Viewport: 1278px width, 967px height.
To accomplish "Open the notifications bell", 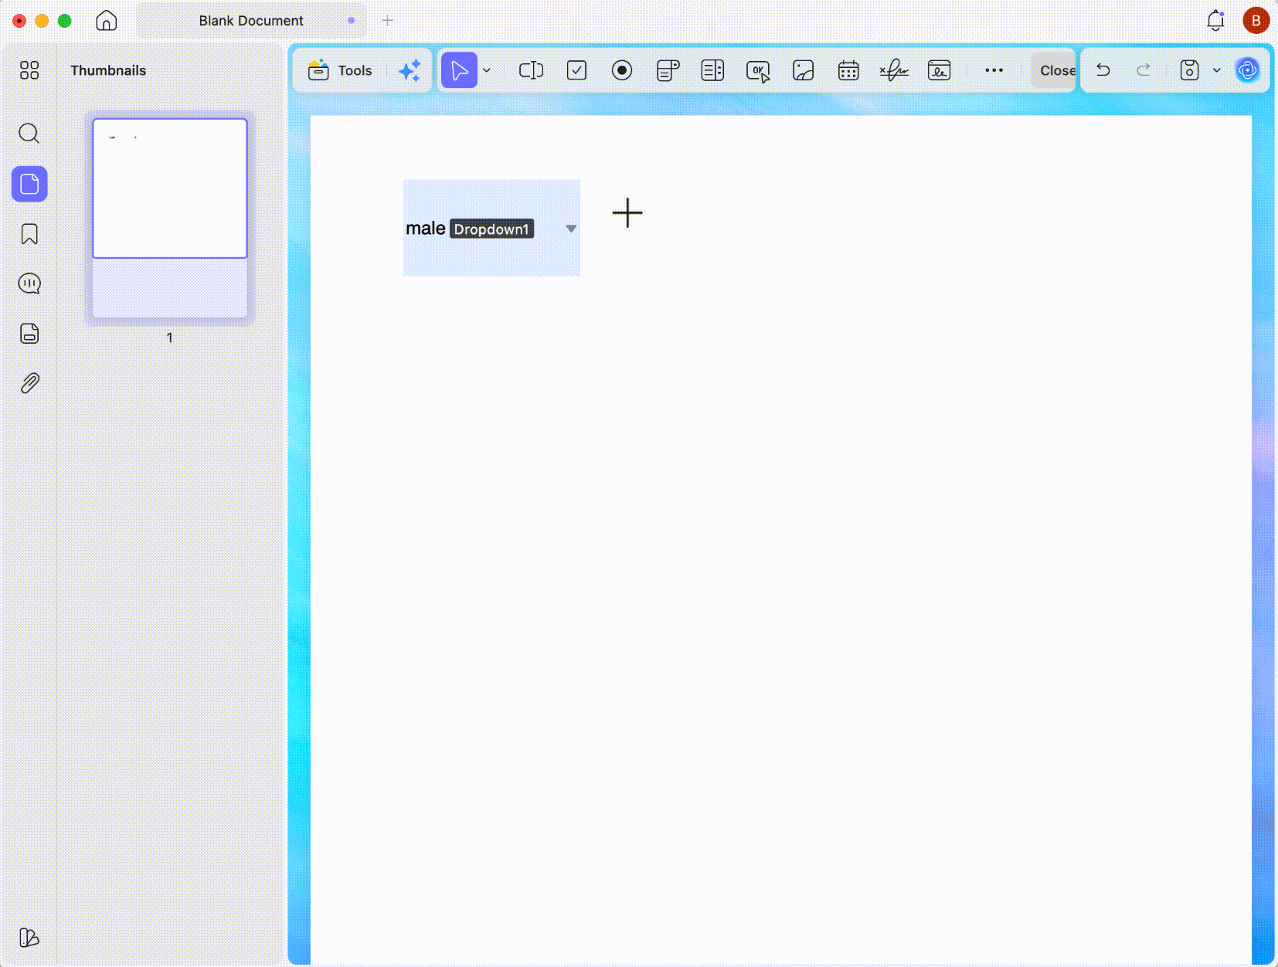I will point(1215,21).
